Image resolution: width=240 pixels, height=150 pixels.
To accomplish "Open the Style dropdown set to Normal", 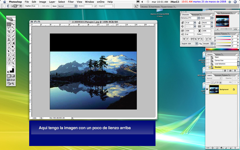I will [x=67, y=6].
